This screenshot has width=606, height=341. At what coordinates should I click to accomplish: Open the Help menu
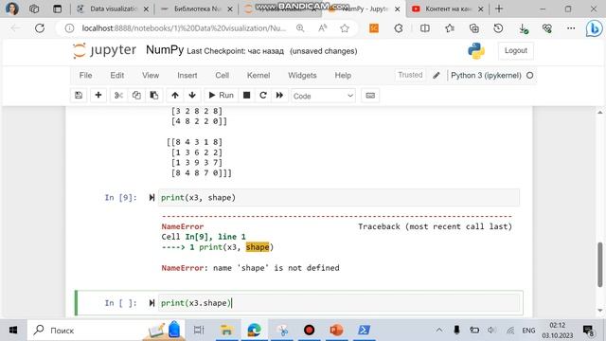pyautogui.click(x=343, y=76)
